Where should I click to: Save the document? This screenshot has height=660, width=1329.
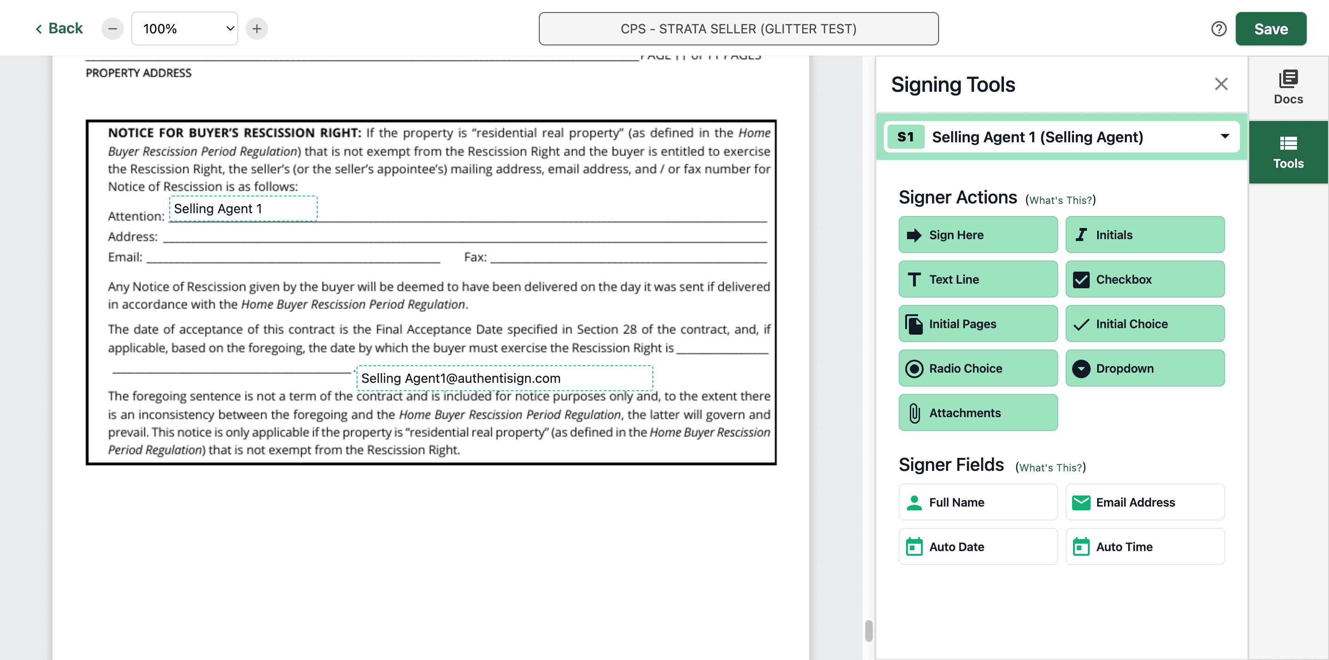click(1271, 28)
